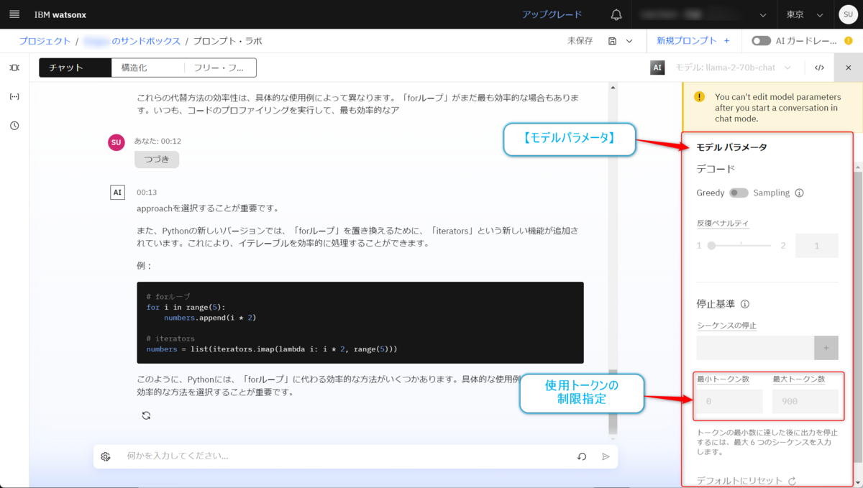Open the view code icon
Image resolution: width=863 pixels, height=488 pixels.
(x=819, y=68)
